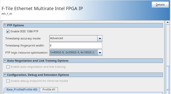Image resolution: width=171 pixels, height=94 pixels.
Task: Open the Details button
Action: click(160, 5)
